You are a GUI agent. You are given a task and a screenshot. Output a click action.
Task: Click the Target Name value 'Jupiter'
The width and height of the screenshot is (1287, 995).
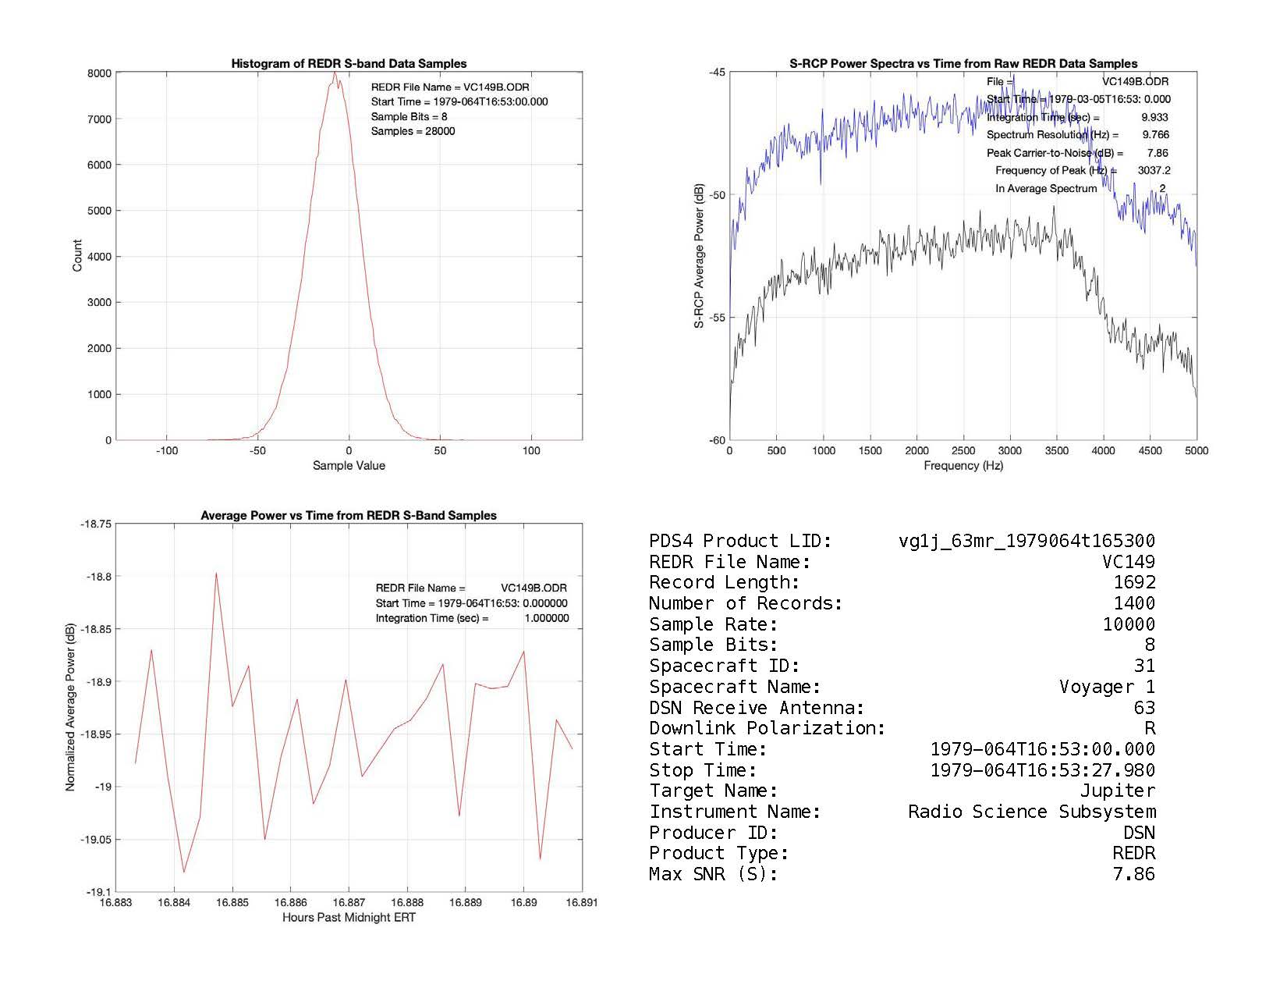click(1117, 791)
